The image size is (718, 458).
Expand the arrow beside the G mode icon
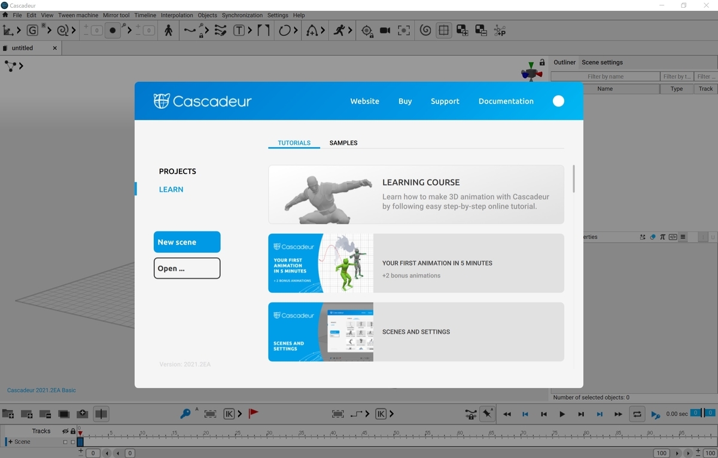point(49,30)
